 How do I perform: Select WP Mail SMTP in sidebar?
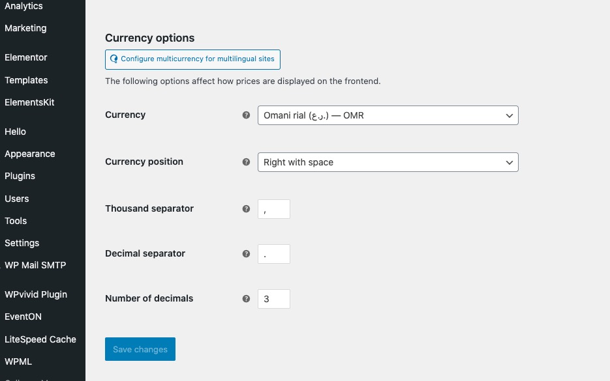(35, 265)
